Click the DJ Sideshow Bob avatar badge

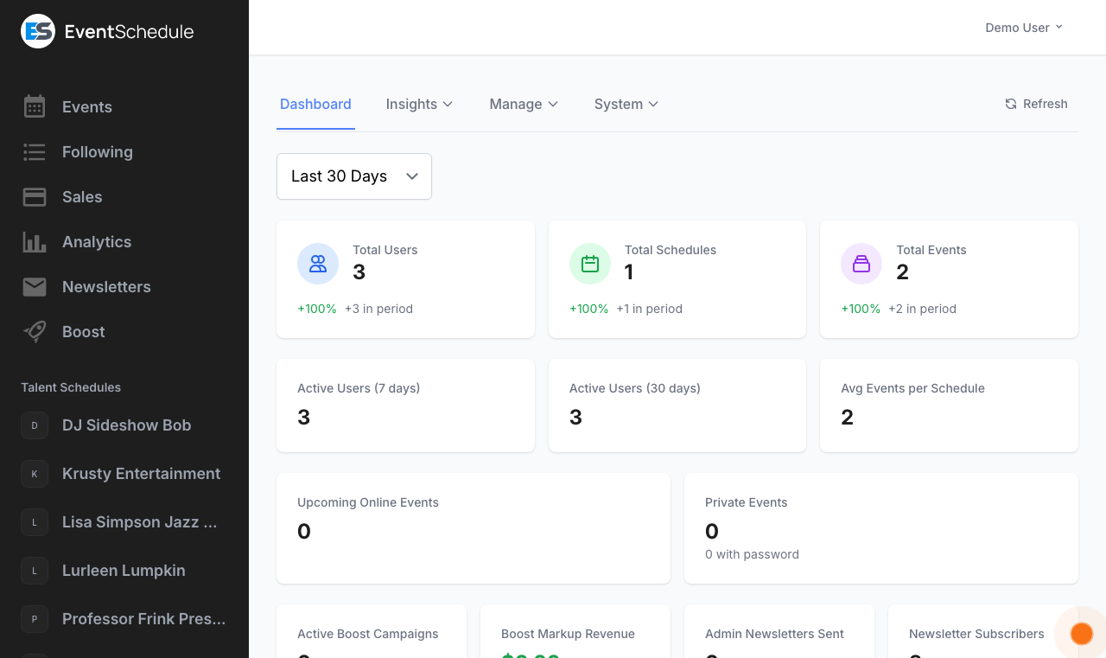coord(35,425)
